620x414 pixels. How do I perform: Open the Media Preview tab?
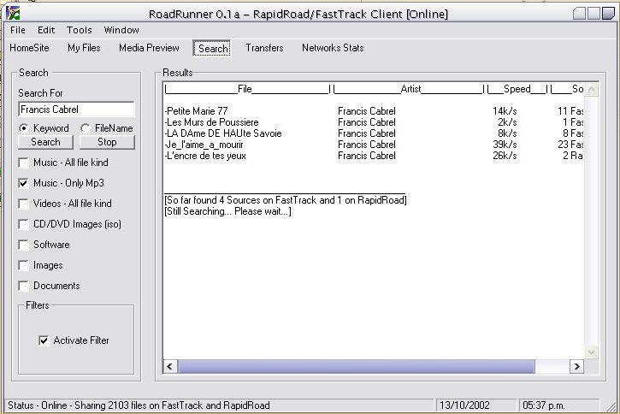[x=149, y=48]
